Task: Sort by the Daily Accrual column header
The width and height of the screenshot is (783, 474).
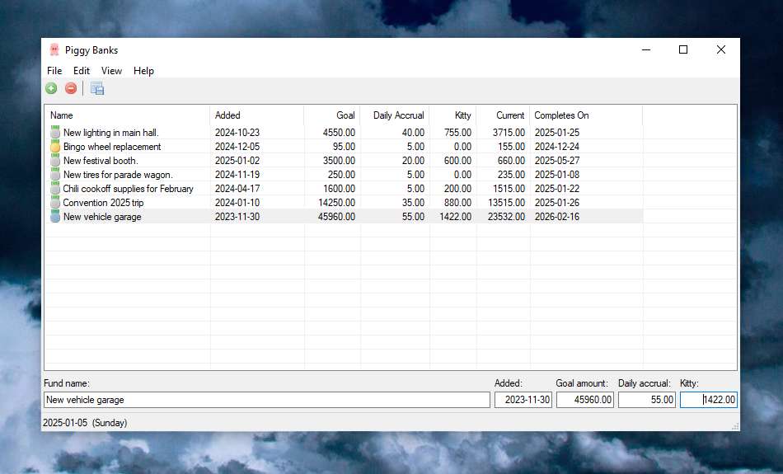Action: [395, 115]
